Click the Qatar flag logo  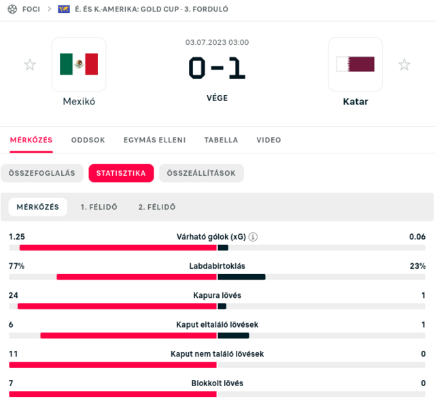pos(355,64)
